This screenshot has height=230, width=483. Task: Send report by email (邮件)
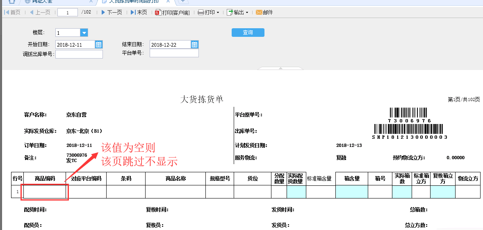(264, 12)
